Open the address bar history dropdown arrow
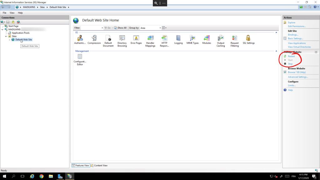The image size is (320, 180). [68, 7]
